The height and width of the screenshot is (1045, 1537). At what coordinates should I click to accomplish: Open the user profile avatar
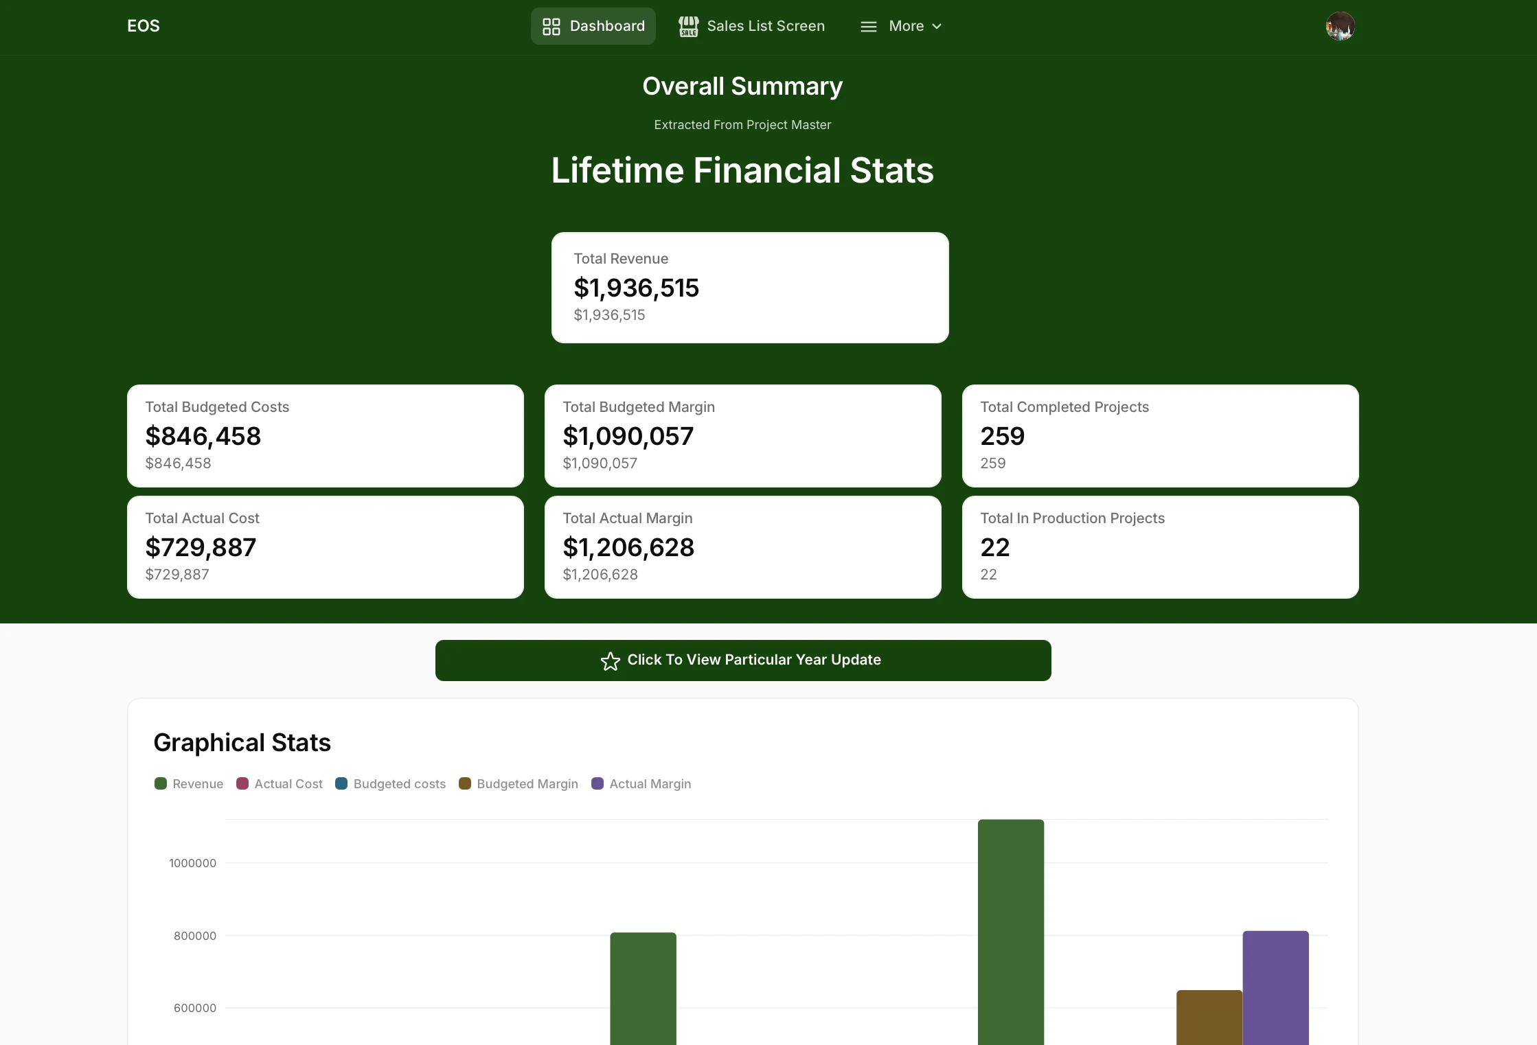pyautogui.click(x=1340, y=27)
